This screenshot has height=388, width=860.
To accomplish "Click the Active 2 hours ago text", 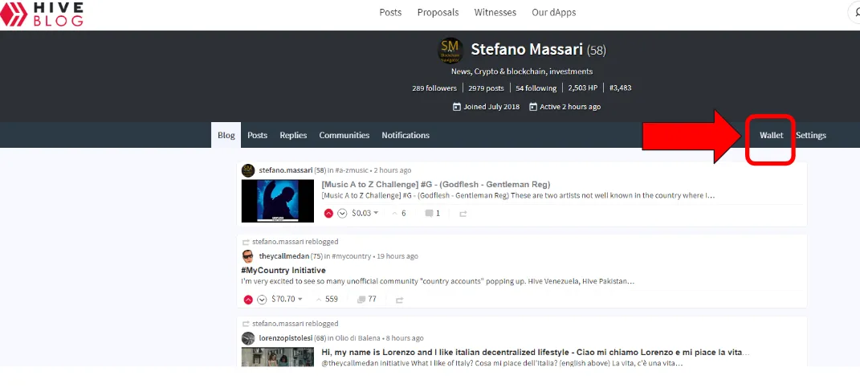I will (x=570, y=107).
